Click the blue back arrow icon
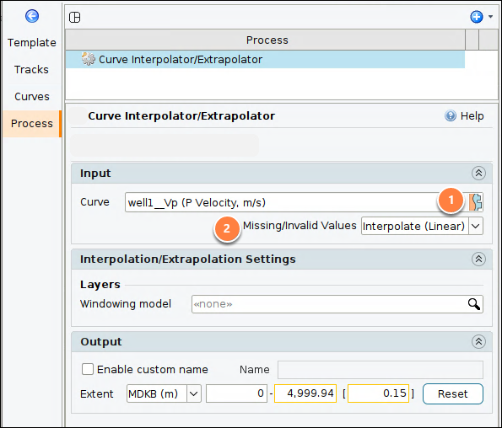This screenshot has height=428, width=502. [x=32, y=16]
